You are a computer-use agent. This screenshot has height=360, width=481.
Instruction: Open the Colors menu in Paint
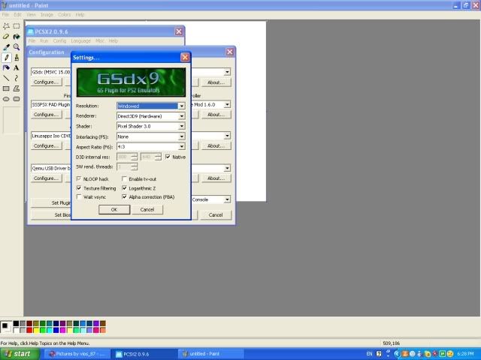click(x=65, y=15)
